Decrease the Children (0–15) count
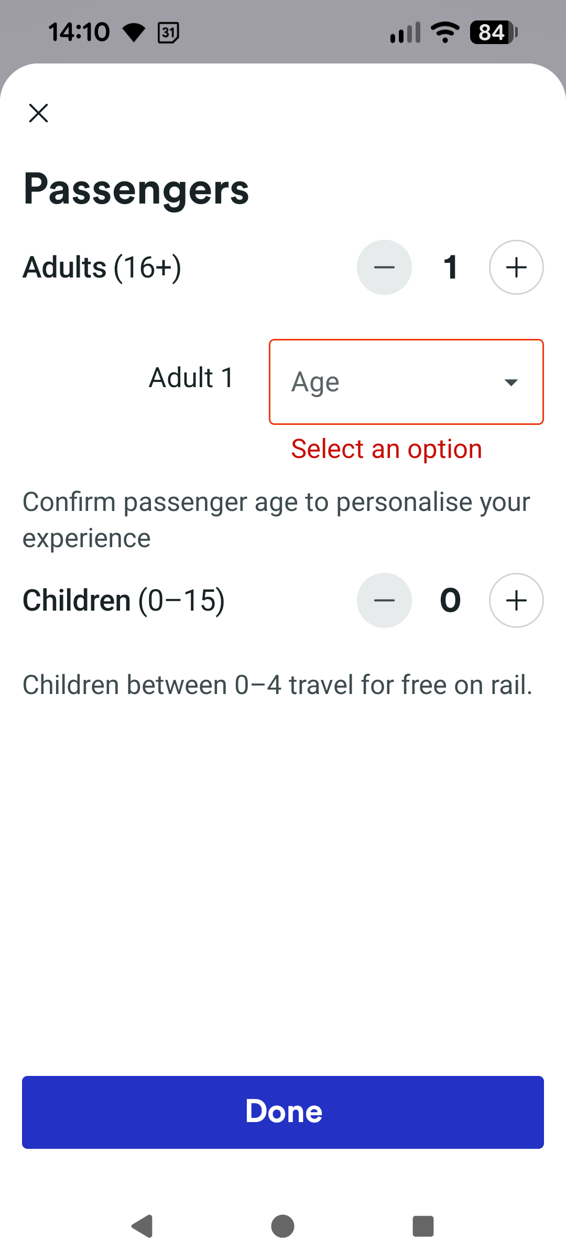The width and height of the screenshot is (566, 1259). pos(384,600)
